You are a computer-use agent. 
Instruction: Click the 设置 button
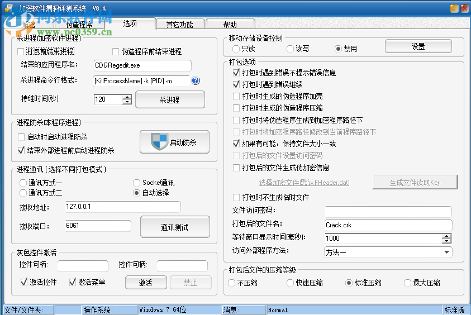[x=418, y=46]
